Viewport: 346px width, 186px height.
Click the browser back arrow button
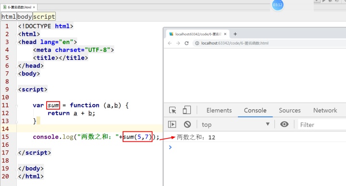coord(170,43)
